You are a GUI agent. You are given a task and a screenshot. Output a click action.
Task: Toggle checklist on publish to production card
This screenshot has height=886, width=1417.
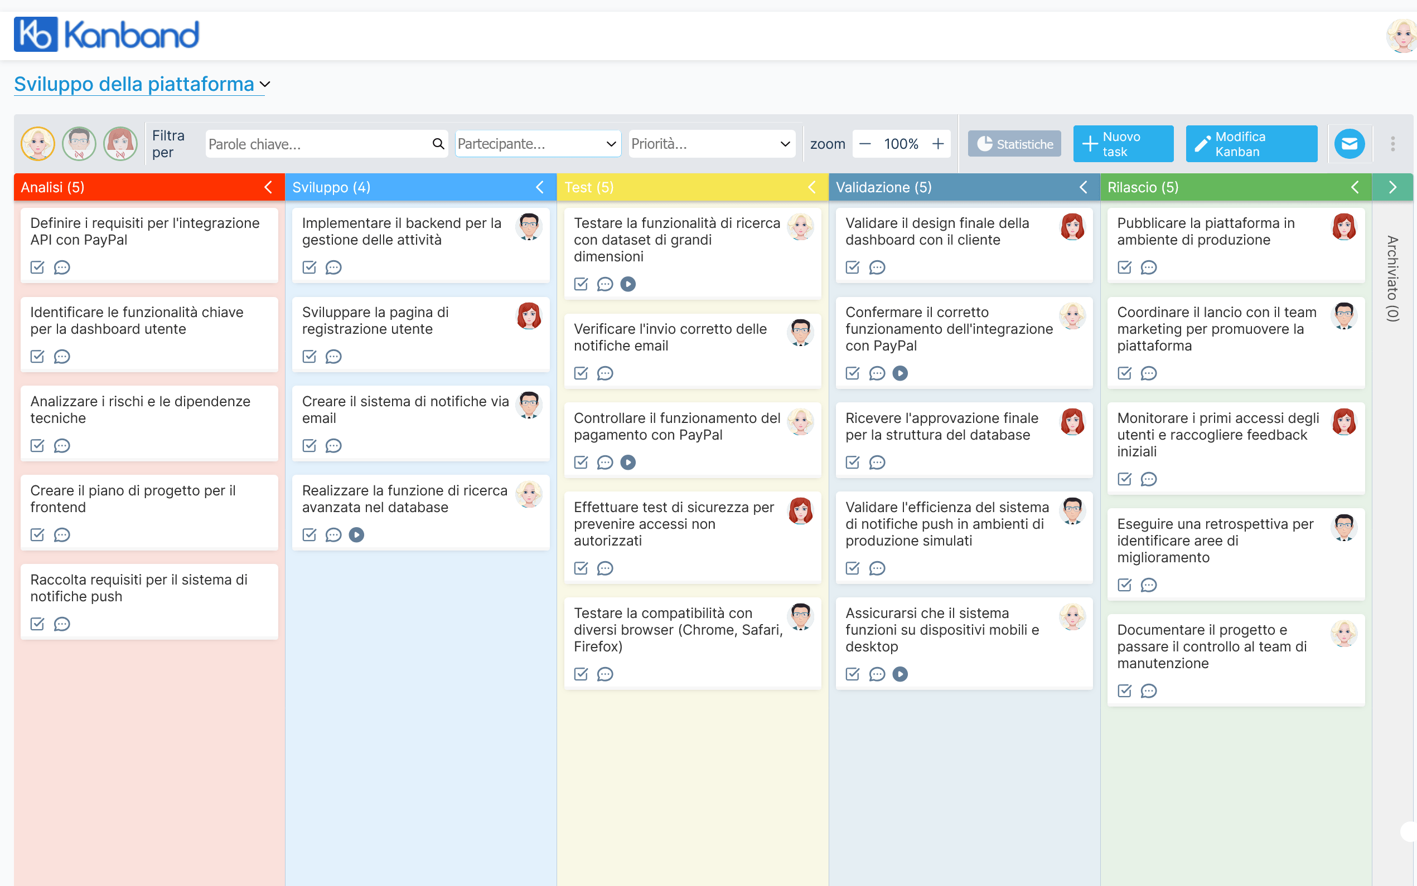coord(1124,268)
